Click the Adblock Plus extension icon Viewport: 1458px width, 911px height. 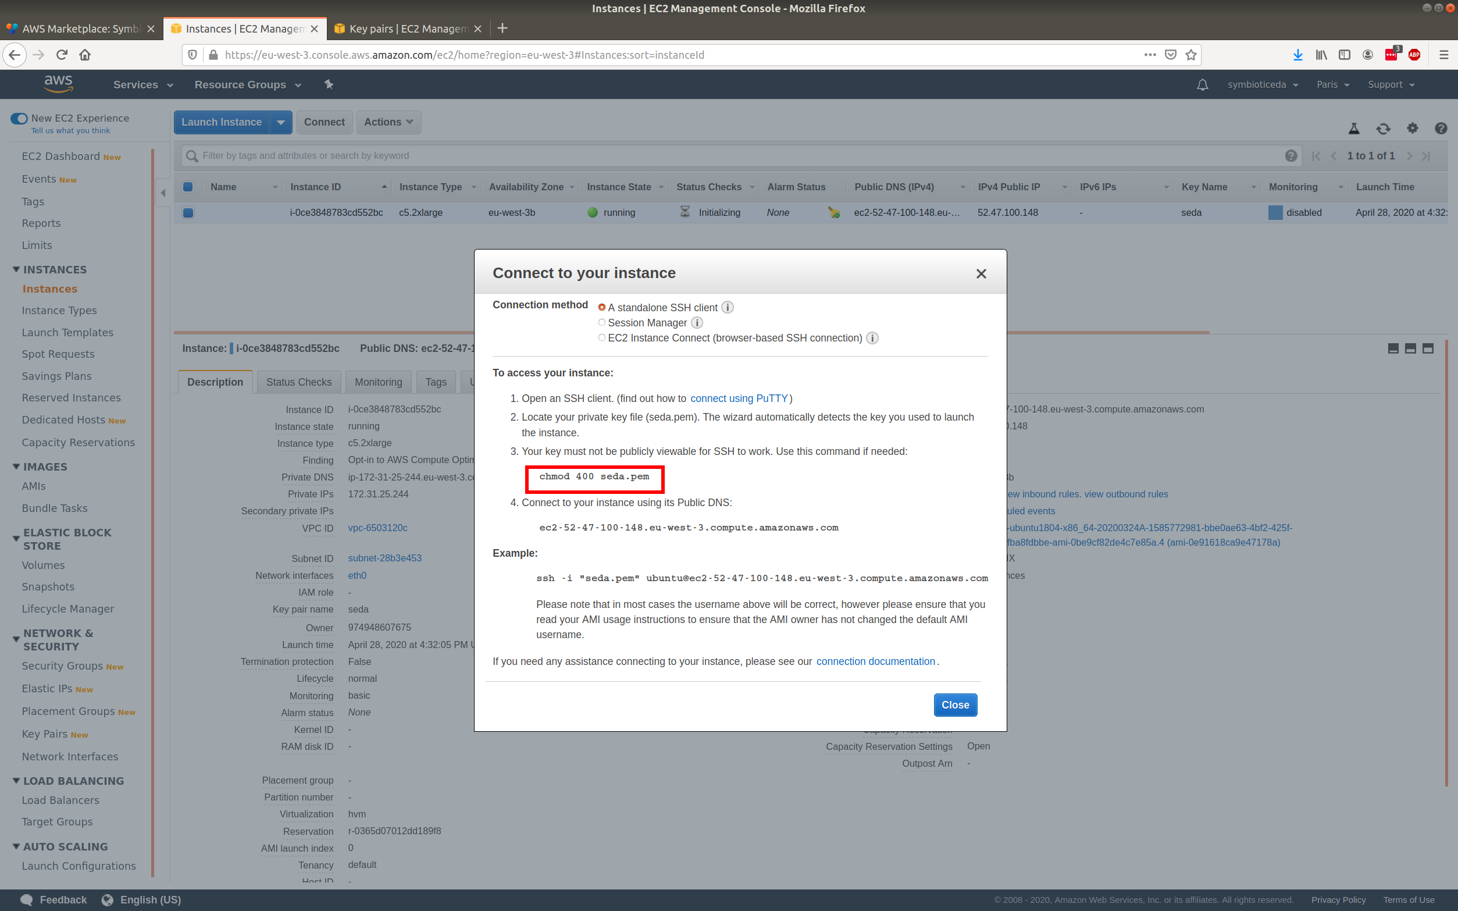click(x=1414, y=55)
